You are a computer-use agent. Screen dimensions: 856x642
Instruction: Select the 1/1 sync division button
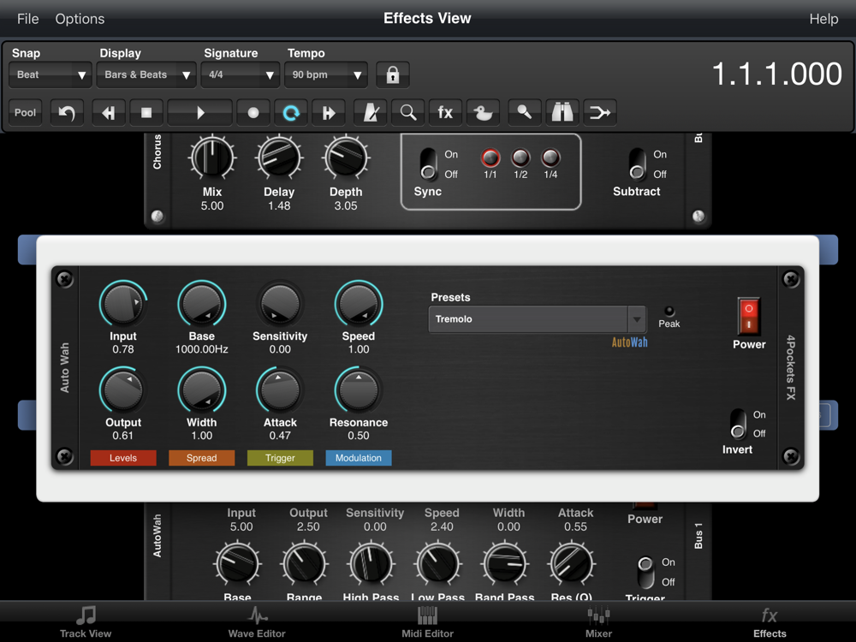(490, 158)
